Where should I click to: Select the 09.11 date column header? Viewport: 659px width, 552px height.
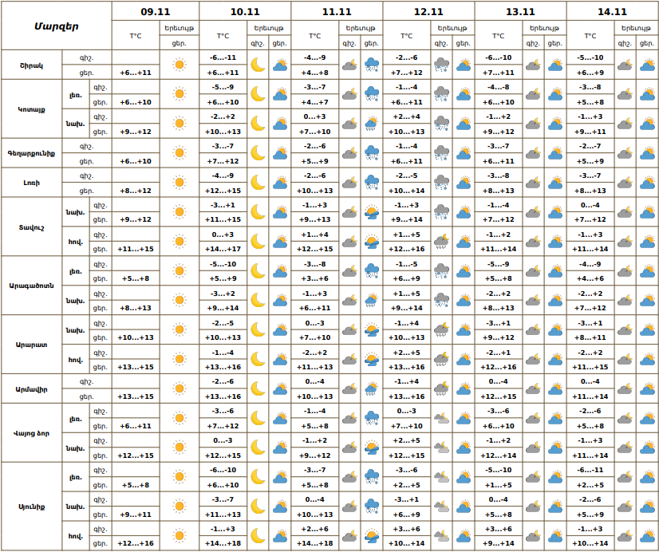tap(155, 12)
